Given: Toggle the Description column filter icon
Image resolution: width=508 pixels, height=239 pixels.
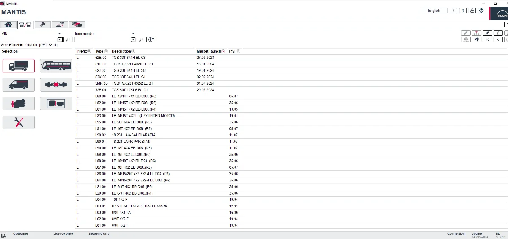Looking at the screenshot, I should pos(134,51).
